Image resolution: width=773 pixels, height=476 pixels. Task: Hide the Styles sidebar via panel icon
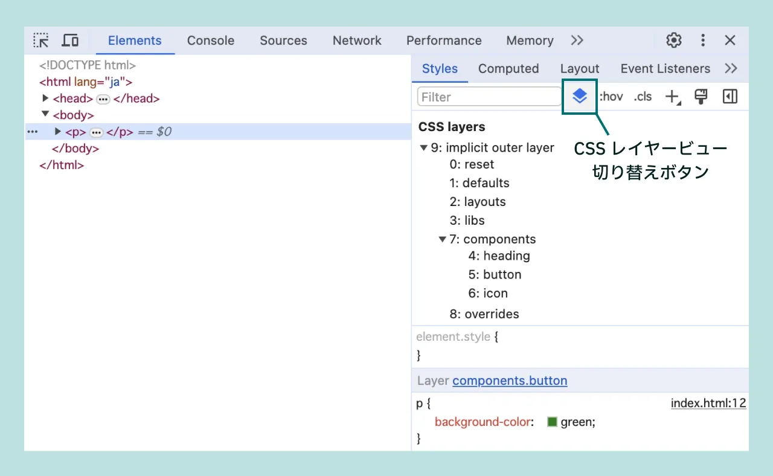point(730,96)
